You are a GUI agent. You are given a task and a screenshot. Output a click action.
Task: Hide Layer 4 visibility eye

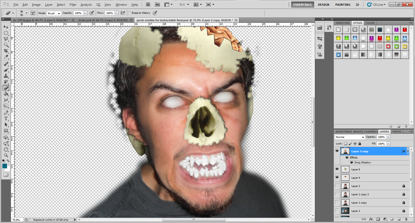point(337,177)
